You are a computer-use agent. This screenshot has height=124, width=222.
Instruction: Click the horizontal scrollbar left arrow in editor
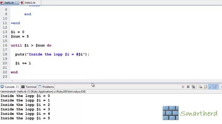(12, 81)
